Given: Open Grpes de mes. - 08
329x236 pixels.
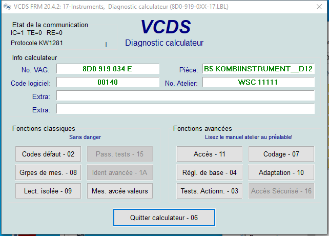Looking at the screenshot, I should click(48, 172).
